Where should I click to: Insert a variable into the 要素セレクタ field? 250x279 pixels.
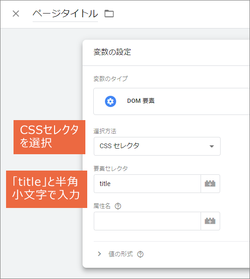210,184
